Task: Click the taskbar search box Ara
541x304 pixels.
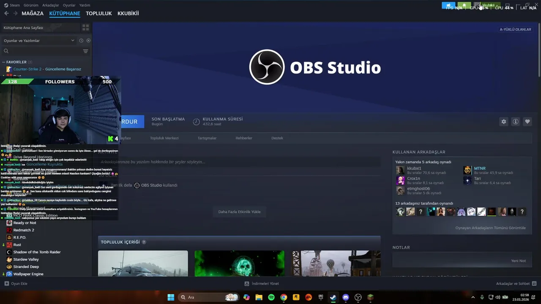Action: (210, 297)
